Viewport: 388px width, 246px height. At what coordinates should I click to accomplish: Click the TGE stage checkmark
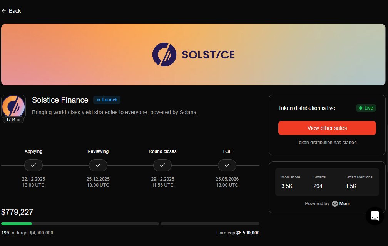click(227, 165)
